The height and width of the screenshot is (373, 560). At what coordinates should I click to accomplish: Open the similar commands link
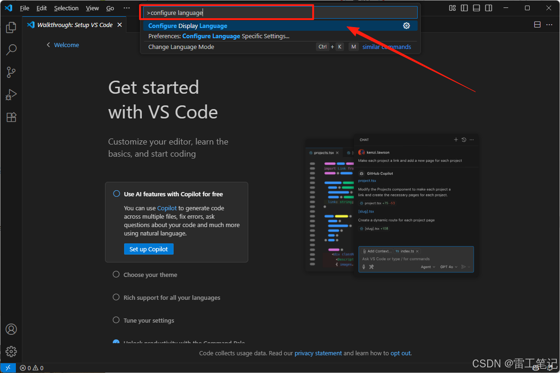pos(387,47)
